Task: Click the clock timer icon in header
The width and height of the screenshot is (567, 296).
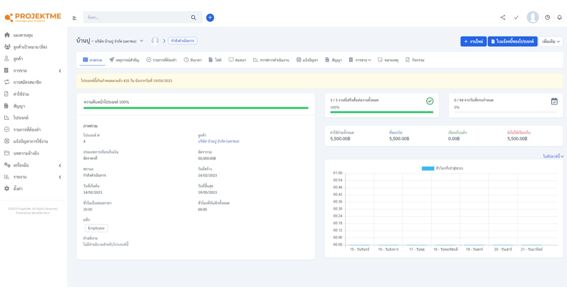Action: (547, 17)
